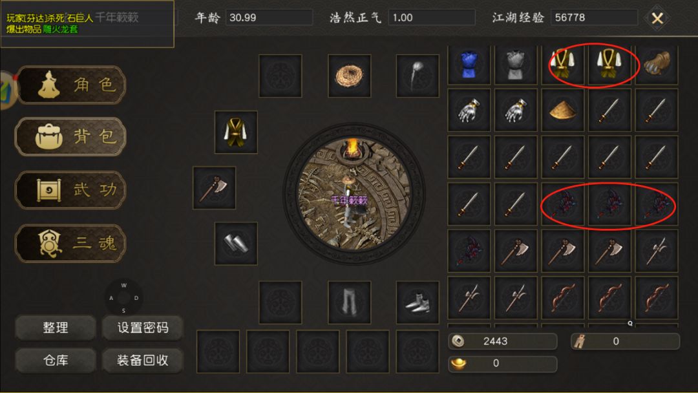Click the equipped straw nest helmet slot
The image size is (698, 393).
[350, 76]
